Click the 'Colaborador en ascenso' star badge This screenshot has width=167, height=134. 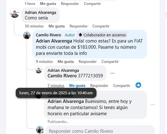(102, 35)
